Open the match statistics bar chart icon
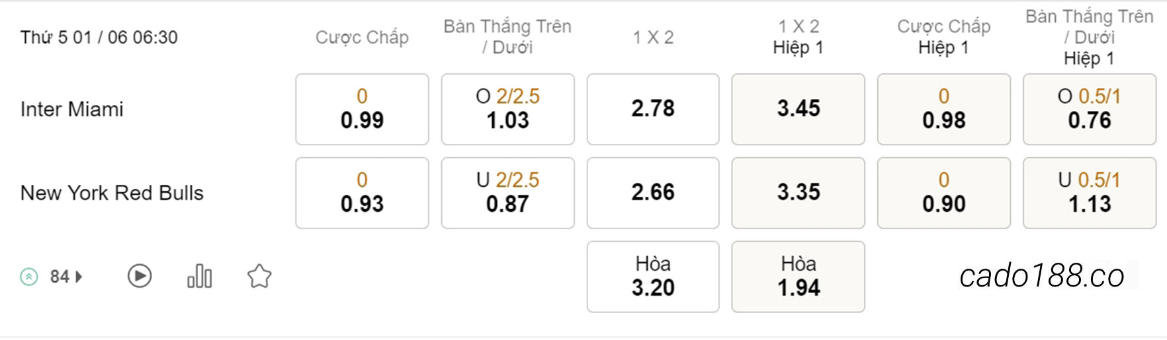Screen dimensions: 1167x340 [x=199, y=276]
